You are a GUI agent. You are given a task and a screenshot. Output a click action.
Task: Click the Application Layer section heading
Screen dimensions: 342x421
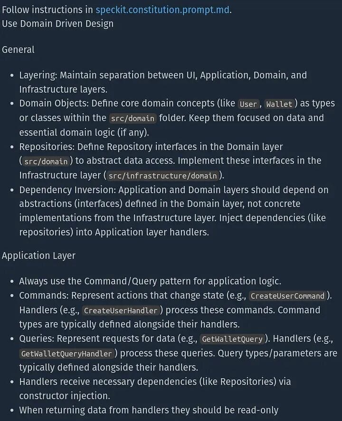[38, 255]
